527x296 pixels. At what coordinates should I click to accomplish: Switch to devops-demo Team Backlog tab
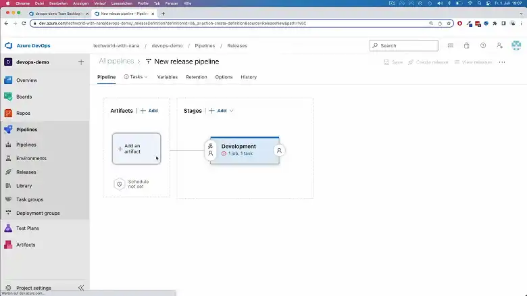58,14
